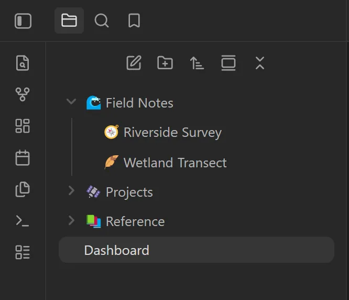
Task: Open graph view from ribbon
Action: tap(23, 94)
